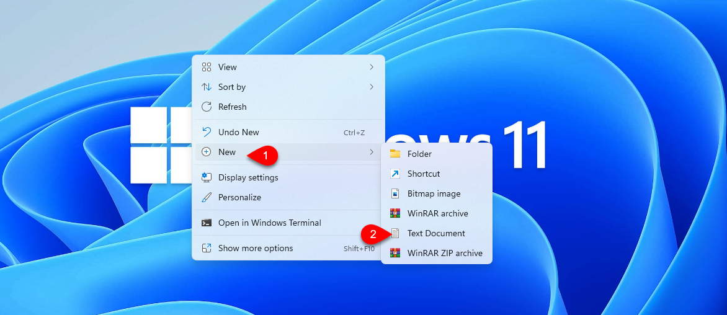Click the Shortcut arrow icon
This screenshot has height=315, width=727.
[x=395, y=174]
